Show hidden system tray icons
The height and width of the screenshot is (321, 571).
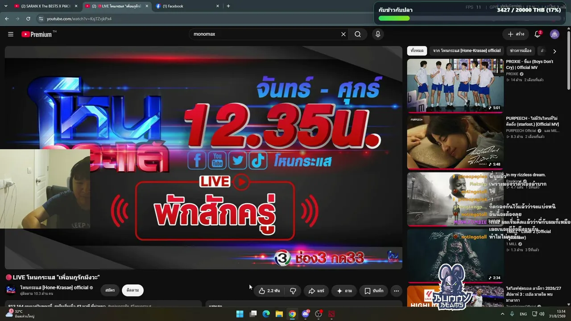point(502,314)
